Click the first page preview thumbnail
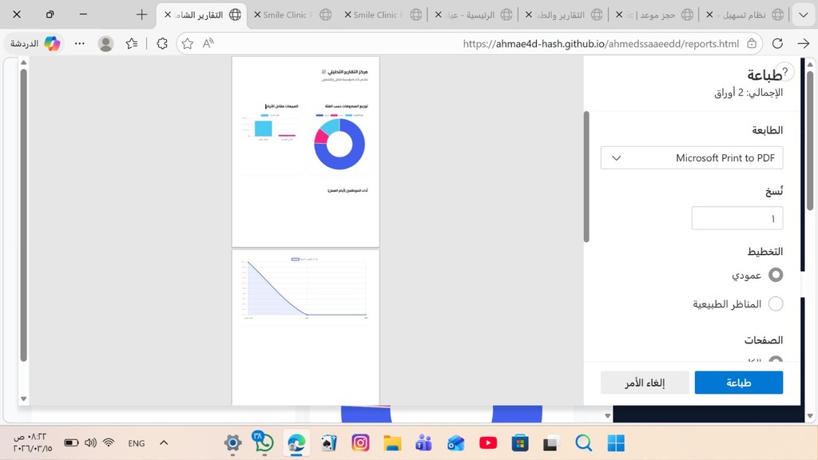The height and width of the screenshot is (460, 818). click(x=306, y=152)
